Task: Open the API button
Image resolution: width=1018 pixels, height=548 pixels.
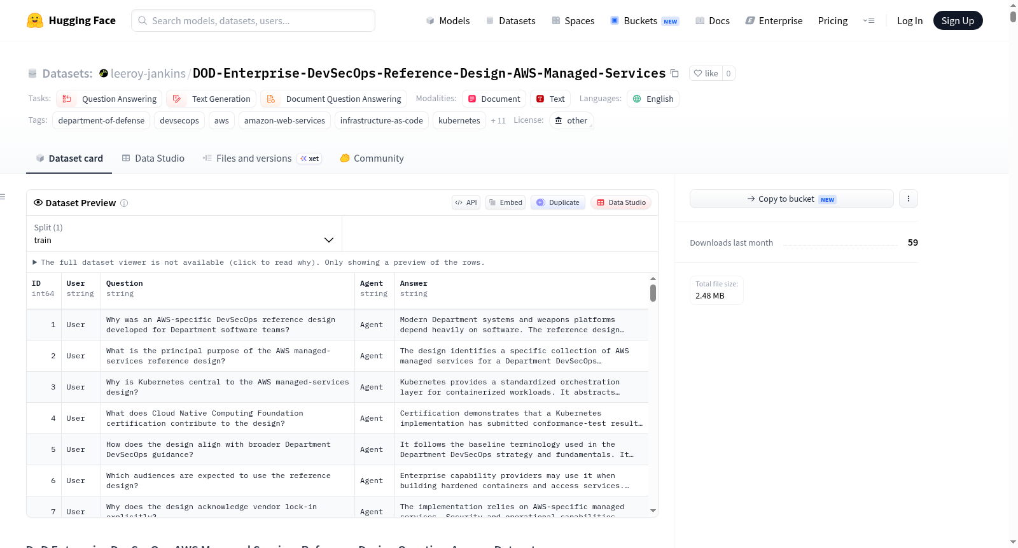Action: pyautogui.click(x=466, y=202)
